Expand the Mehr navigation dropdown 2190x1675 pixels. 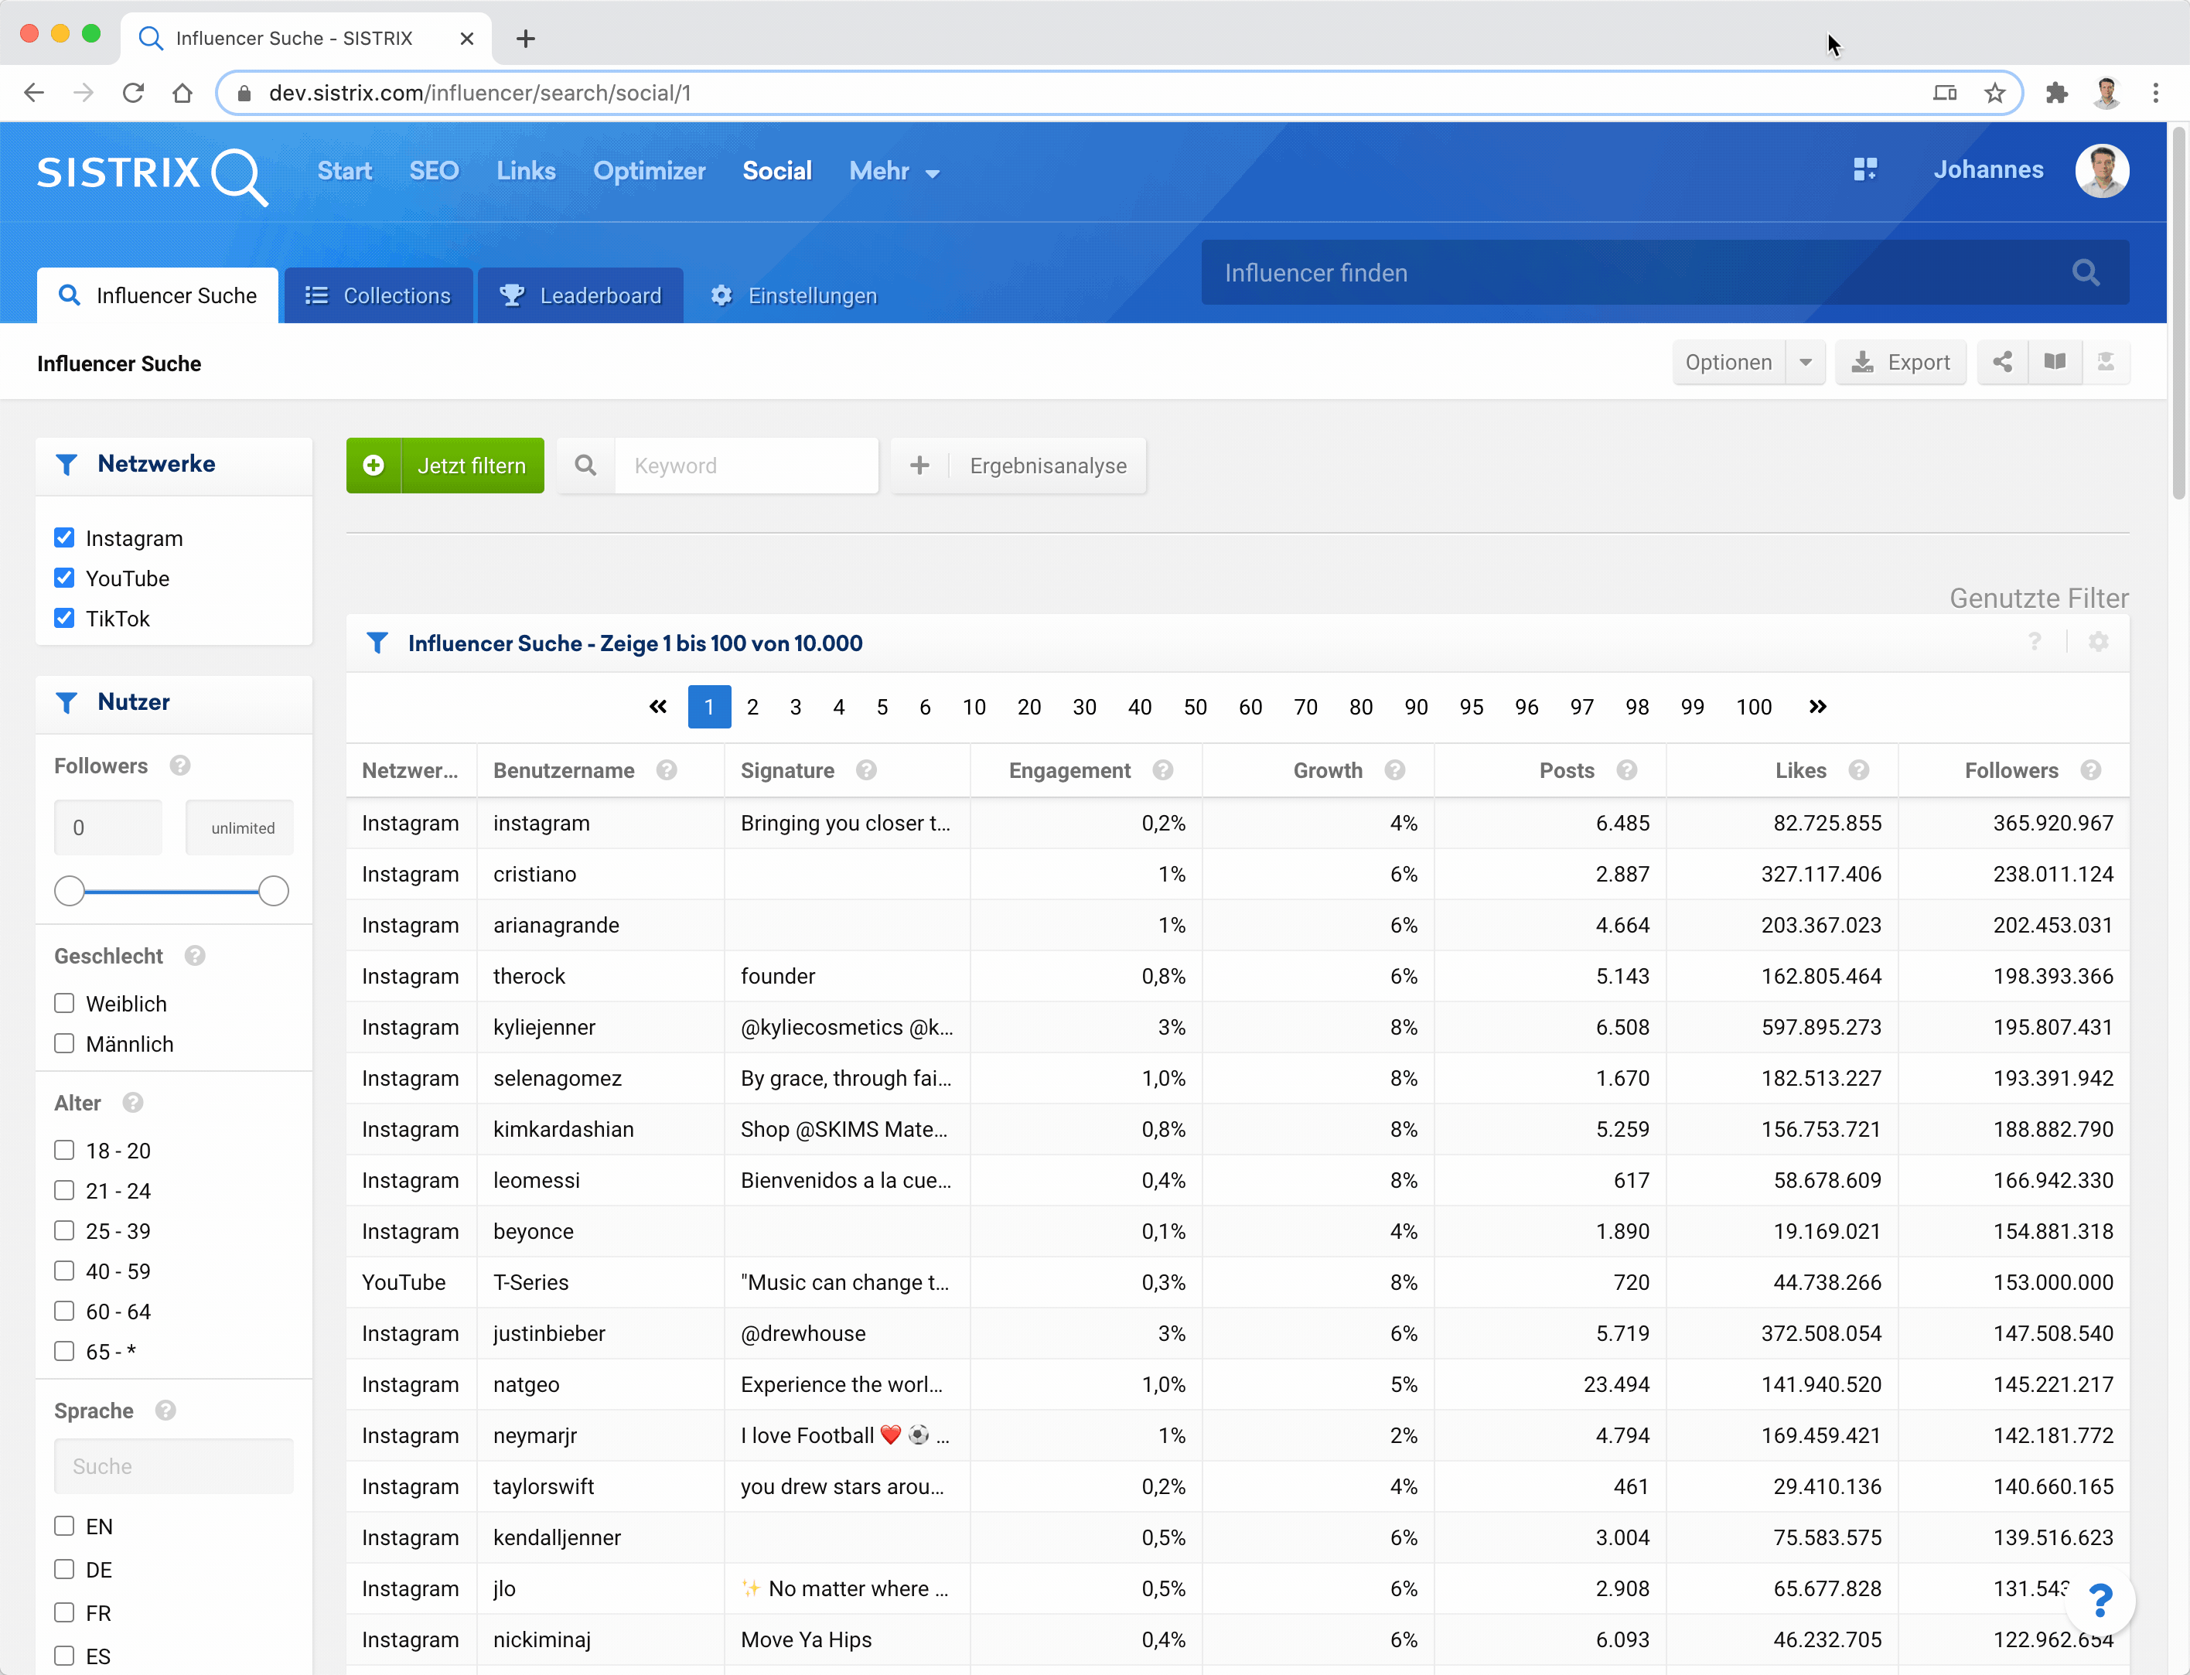[894, 172]
